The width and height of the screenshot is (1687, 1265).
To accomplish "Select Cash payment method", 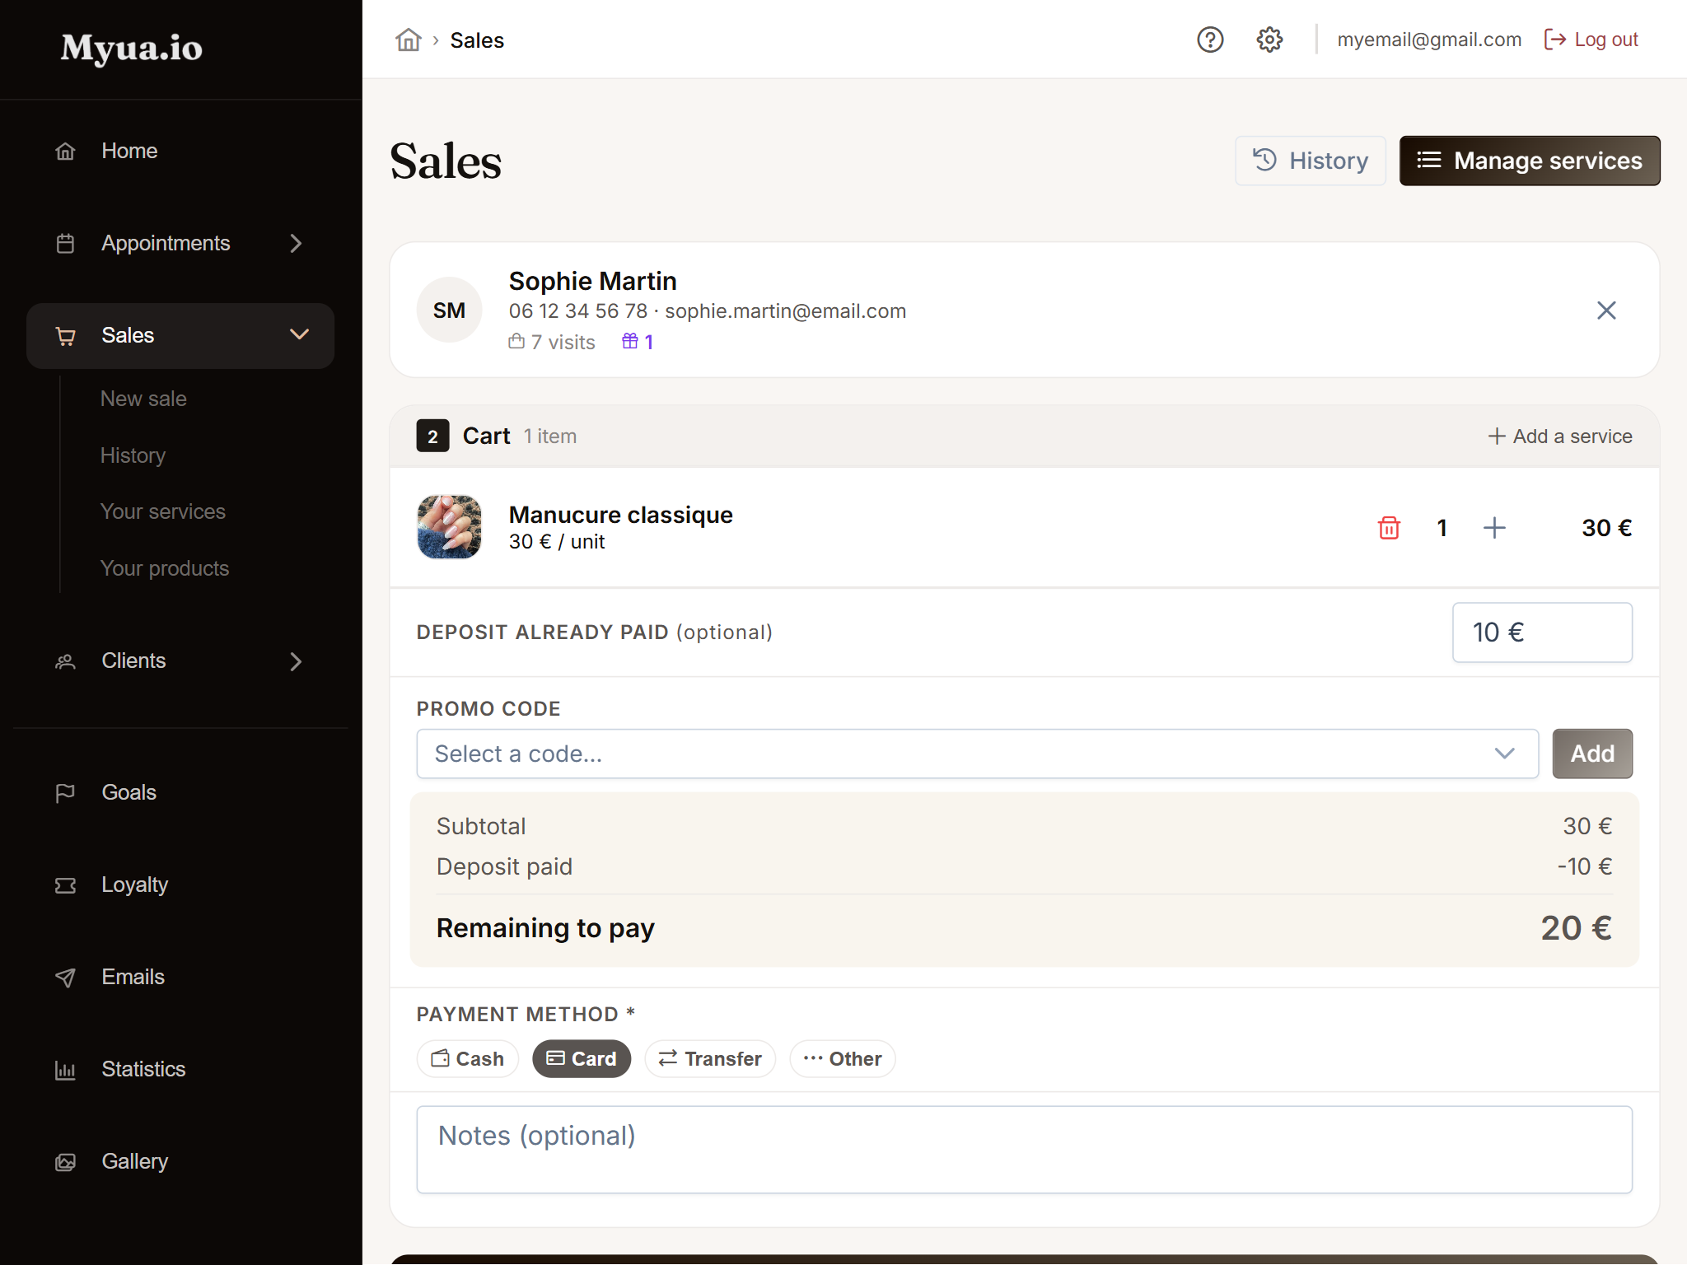I will (468, 1058).
